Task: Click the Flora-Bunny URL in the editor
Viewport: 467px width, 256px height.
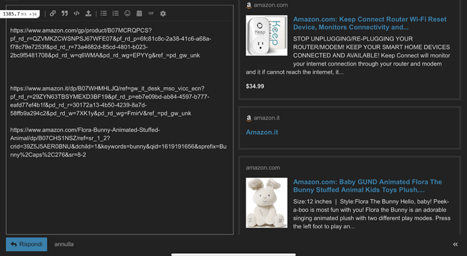Action: tap(118, 142)
